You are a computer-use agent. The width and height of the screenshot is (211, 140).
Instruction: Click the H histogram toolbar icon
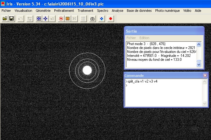(74, 18)
